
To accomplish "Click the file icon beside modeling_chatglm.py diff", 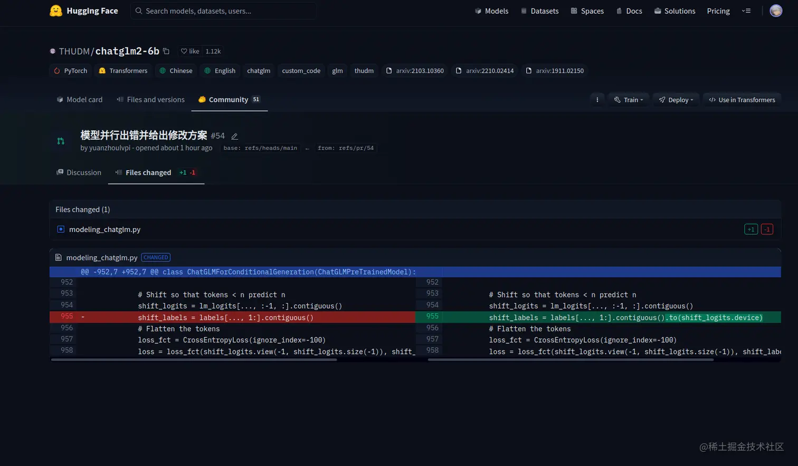I will click(x=59, y=257).
